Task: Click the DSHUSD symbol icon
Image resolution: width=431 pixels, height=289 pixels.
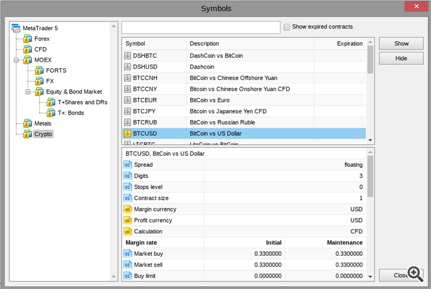Action: [x=127, y=67]
